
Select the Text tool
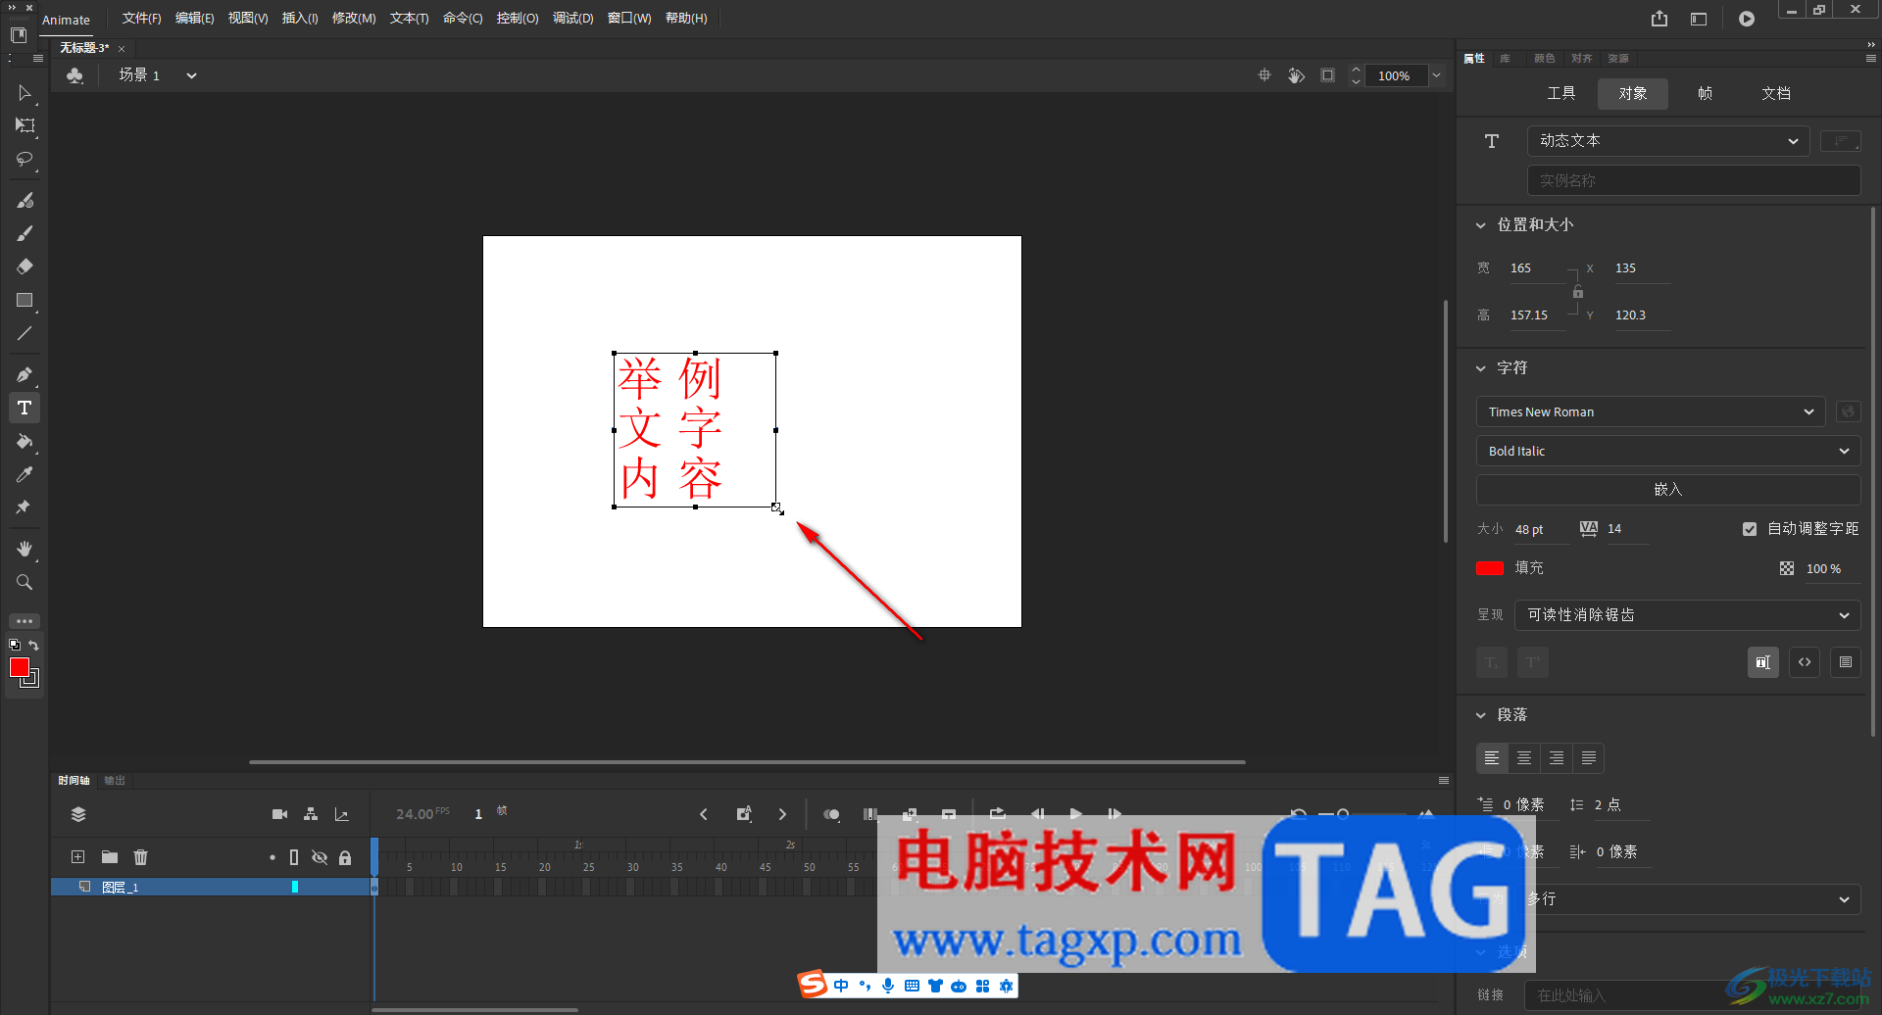[25, 408]
